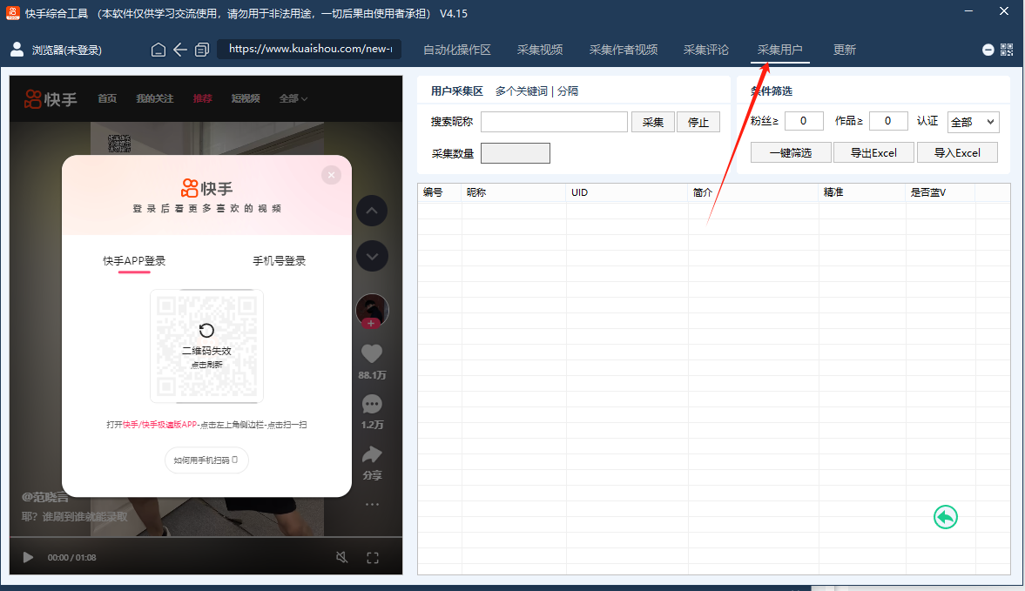This screenshot has width=1025, height=591.
Task: Click the browser home icon
Action: coord(158,50)
